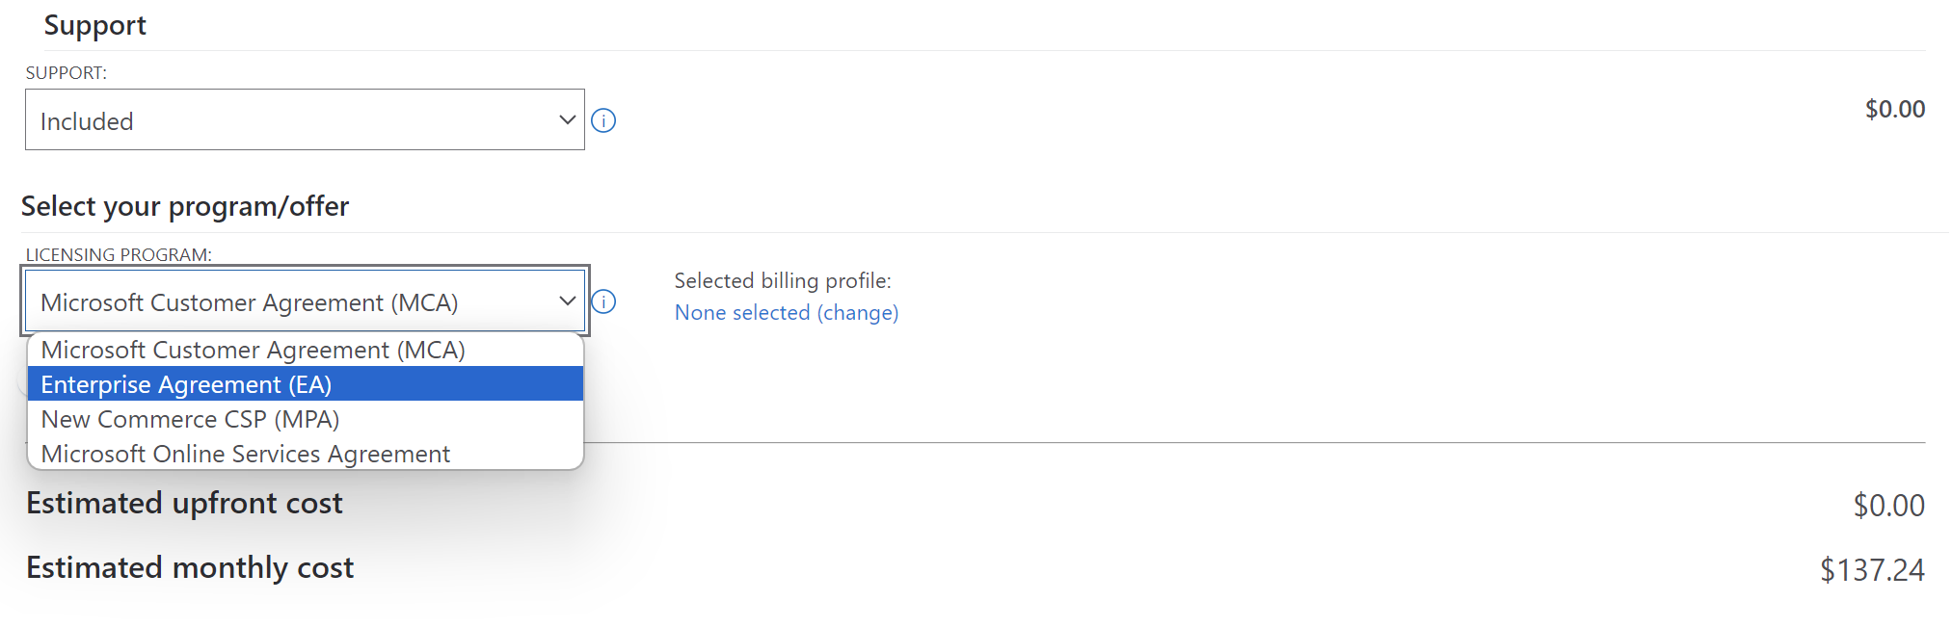Image resolution: width=1952 pixels, height=627 pixels.
Task: Click the upfront cost $0.00 value
Action: pos(1888,505)
